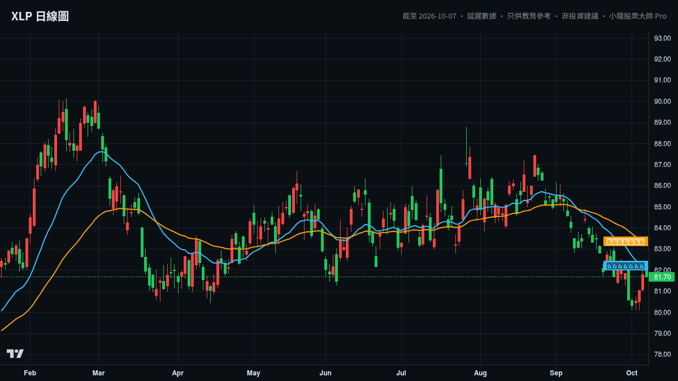
Task: Click Jul on the date scale
Action: point(401,373)
